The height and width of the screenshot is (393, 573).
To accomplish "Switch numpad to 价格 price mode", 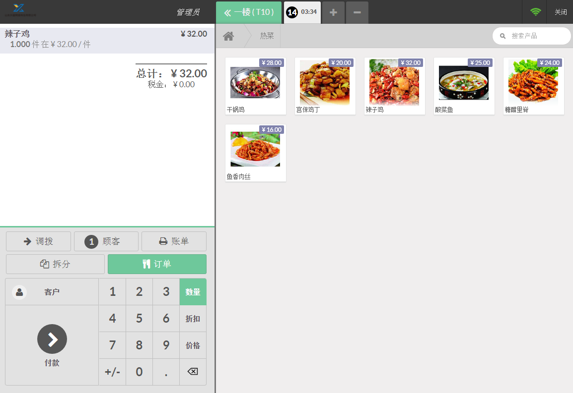I will coord(193,345).
